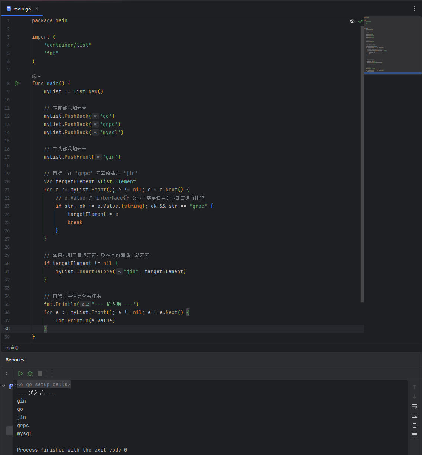Toggle scroll to end of console output
The height and width of the screenshot is (455, 422).
tap(415, 416)
